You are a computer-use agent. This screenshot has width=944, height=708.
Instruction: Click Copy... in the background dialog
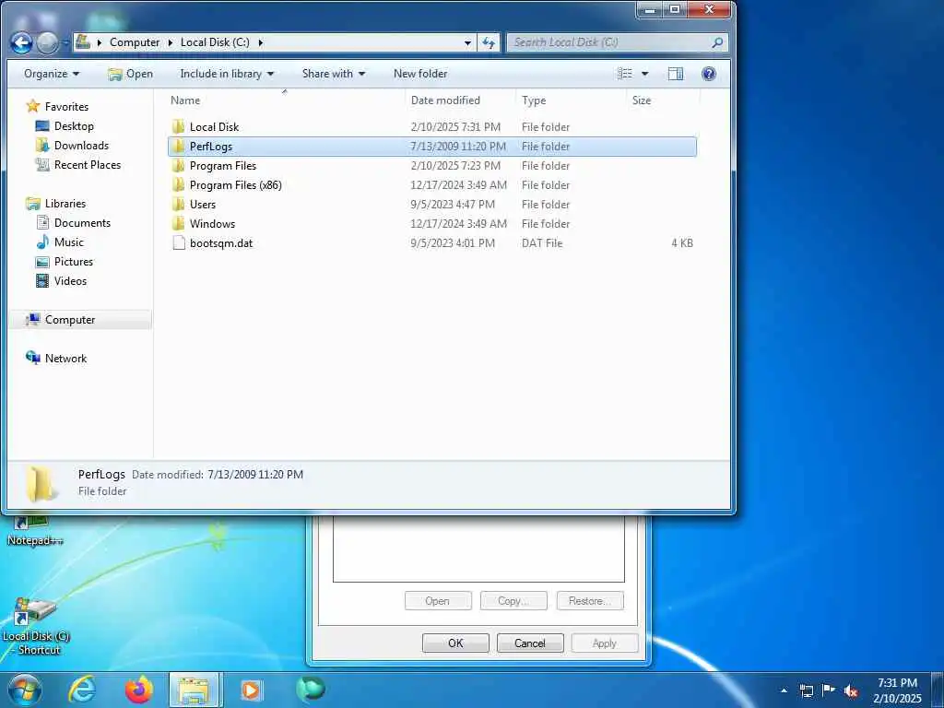click(513, 601)
